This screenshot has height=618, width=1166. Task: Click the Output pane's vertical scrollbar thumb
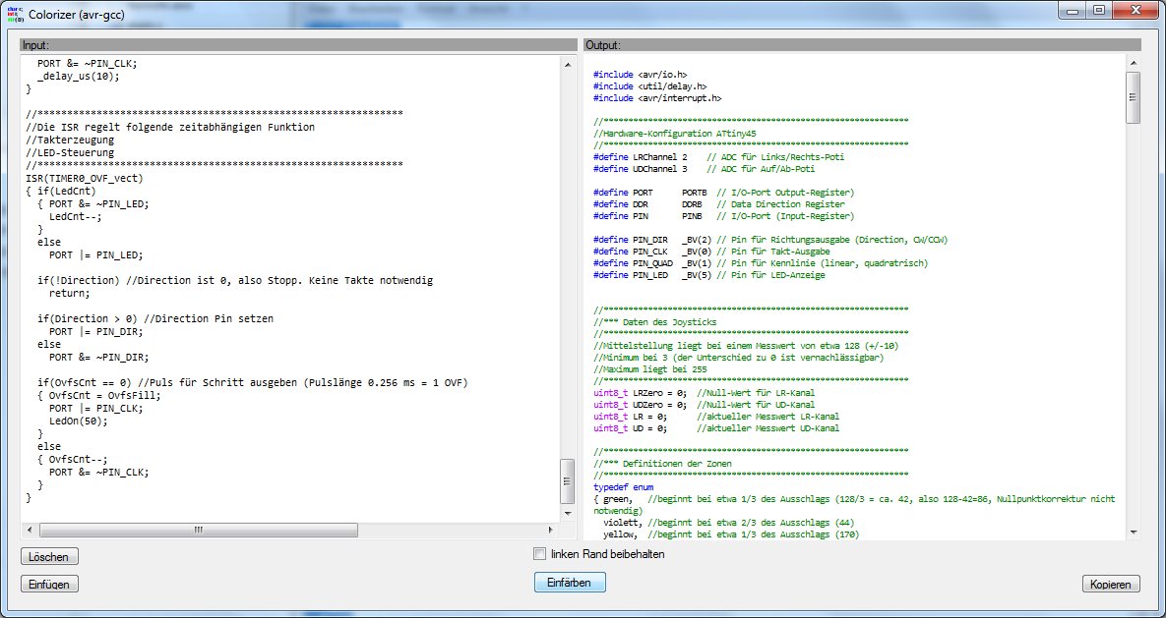click(1134, 97)
